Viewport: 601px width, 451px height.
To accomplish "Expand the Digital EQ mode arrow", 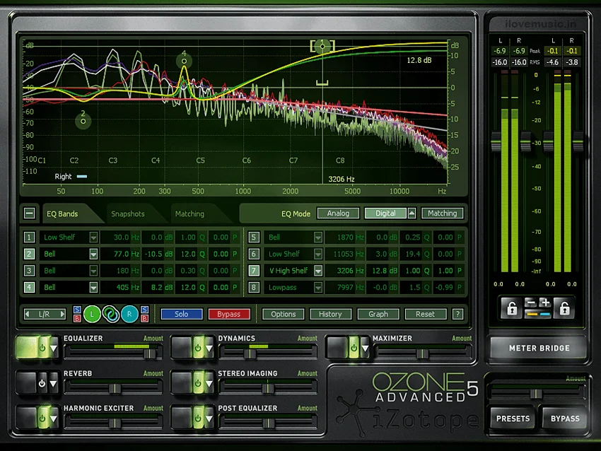I will click(412, 213).
